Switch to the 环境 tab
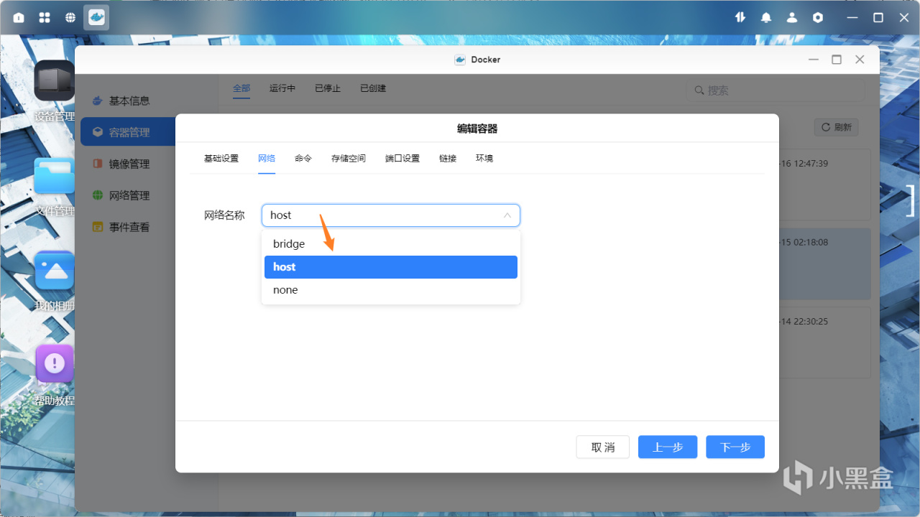This screenshot has width=920, height=517. pos(484,158)
